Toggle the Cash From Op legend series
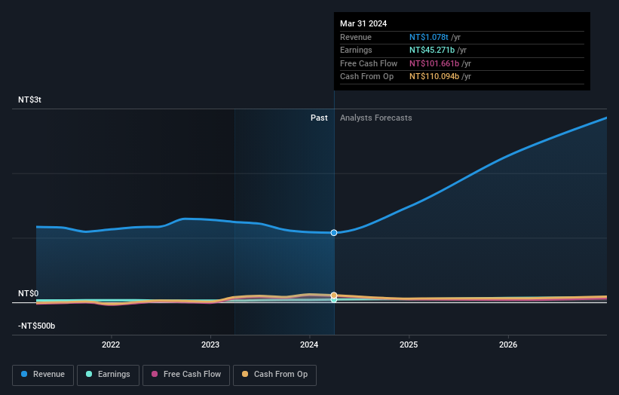This screenshot has width=619, height=395. 274,375
